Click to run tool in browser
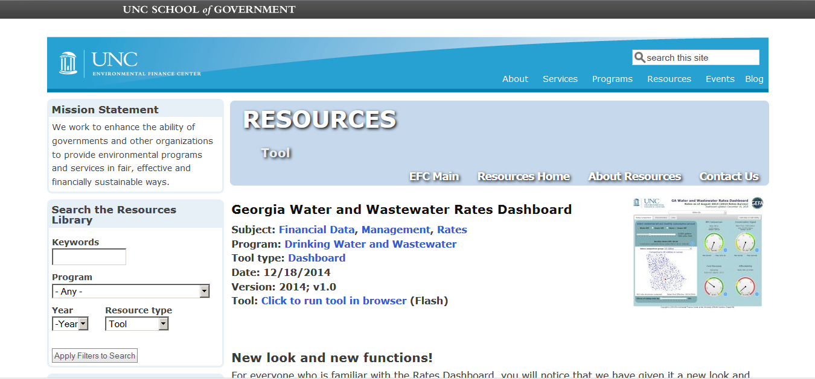Image resolution: width=815 pixels, height=379 pixels. point(334,301)
